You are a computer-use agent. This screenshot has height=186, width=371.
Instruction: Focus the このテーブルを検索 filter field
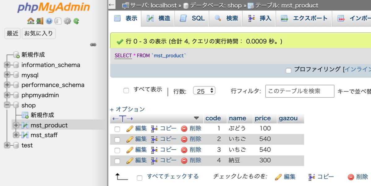[300, 91]
